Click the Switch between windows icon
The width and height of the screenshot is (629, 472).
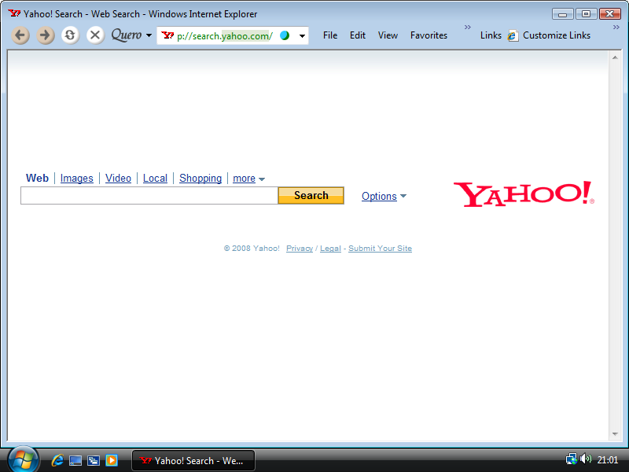93,460
